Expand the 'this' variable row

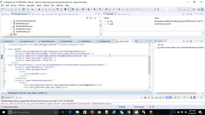[105, 21]
